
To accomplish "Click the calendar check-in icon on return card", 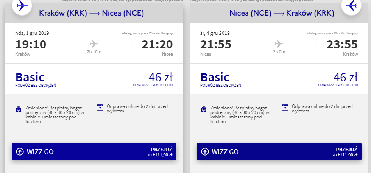I will click(285, 107).
